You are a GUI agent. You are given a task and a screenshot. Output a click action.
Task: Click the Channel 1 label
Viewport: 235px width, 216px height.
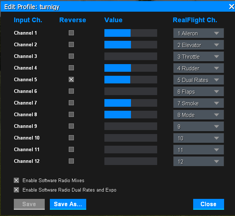[25, 33]
